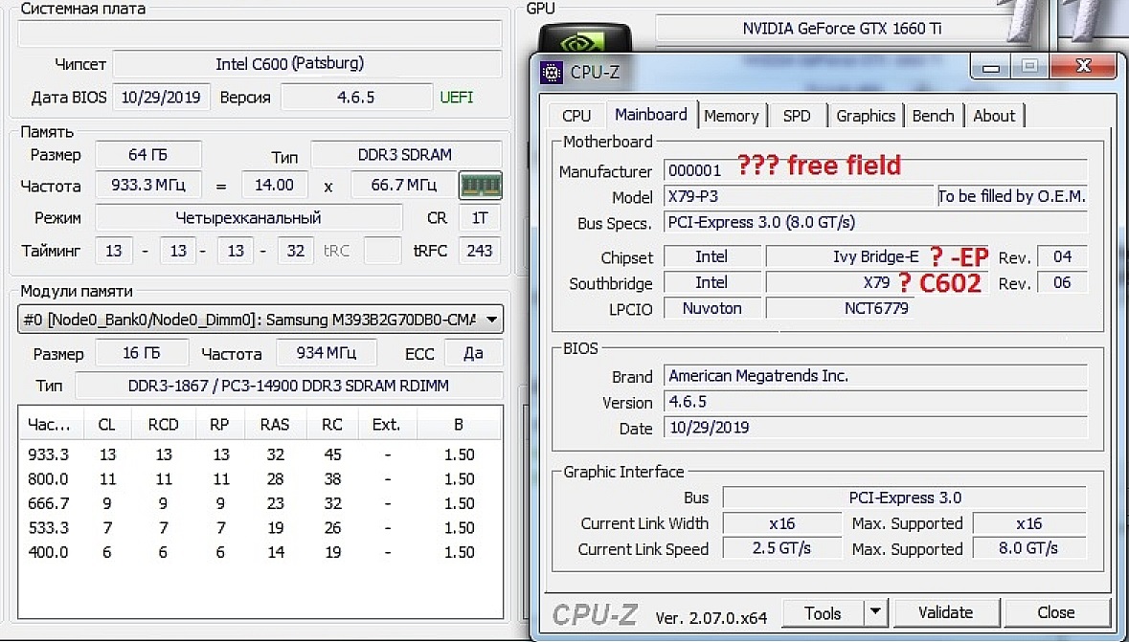The width and height of the screenshot is (1129, 642).
Task: Click the Tools button in CPU-Z
Action: [x=823, y=613]
